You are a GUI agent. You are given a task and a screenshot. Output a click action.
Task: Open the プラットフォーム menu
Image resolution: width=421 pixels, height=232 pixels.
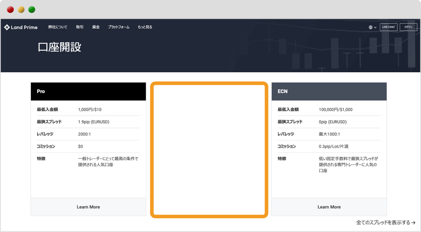[x=119, y=27]
